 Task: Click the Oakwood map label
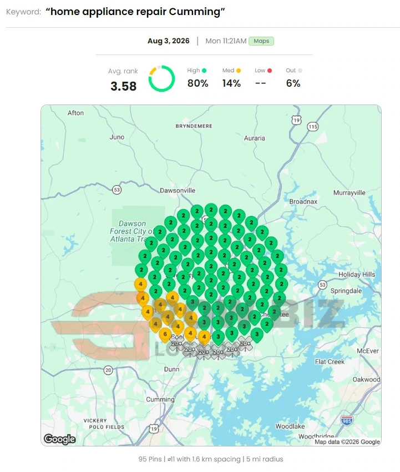click(x=366, y=379)
